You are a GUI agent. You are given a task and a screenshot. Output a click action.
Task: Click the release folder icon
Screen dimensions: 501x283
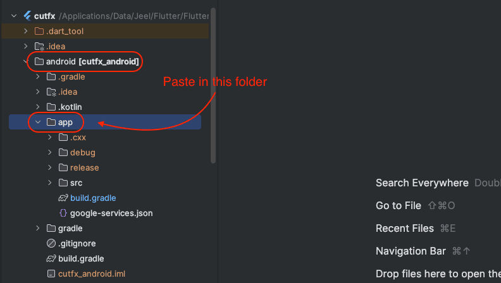[x=63, y=167]
